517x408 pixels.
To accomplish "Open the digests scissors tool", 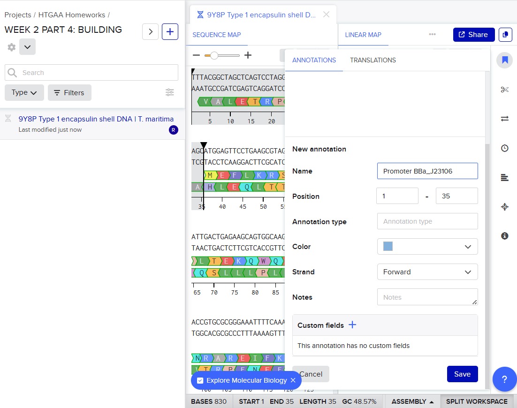I will click(505, 90).
